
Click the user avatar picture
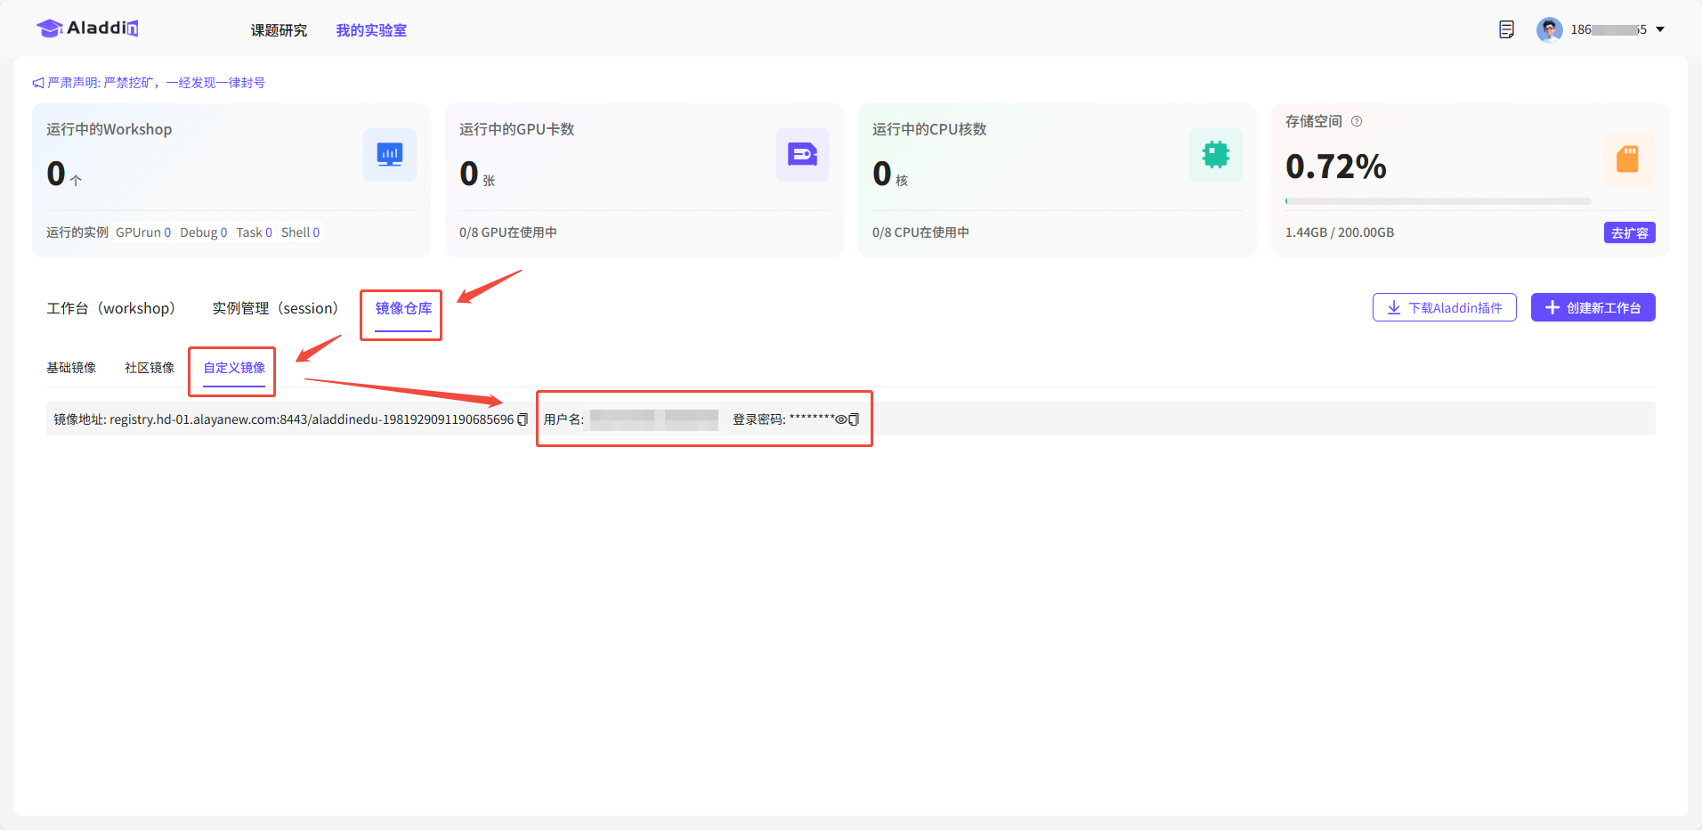1549,29
